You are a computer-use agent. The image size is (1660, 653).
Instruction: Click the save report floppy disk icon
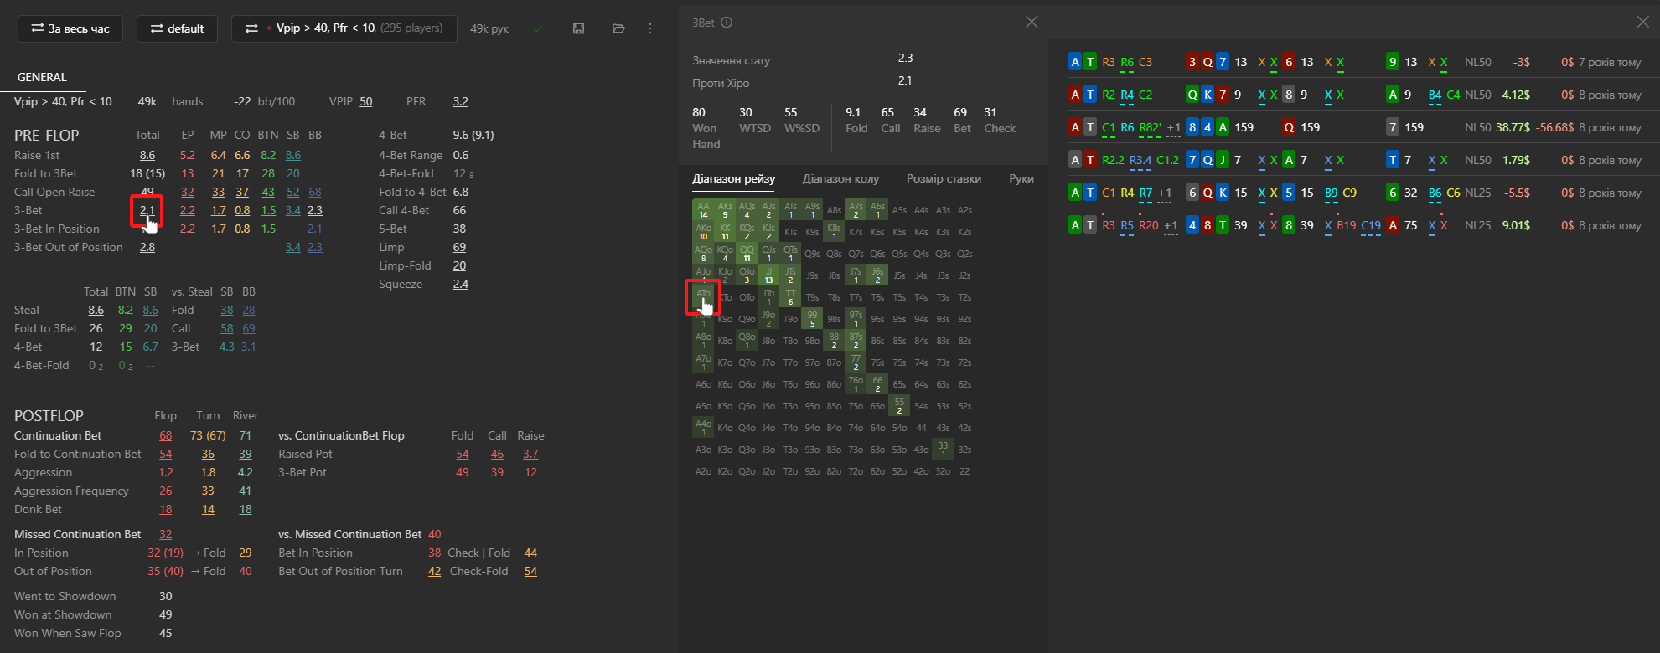578,28
